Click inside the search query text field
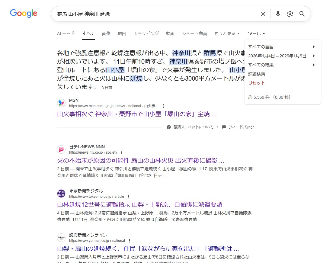This screenshot has width=336, height=263. pyautogui.click(x=151, y=14)
